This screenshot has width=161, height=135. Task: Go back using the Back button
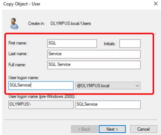click(x=84, y=129)
